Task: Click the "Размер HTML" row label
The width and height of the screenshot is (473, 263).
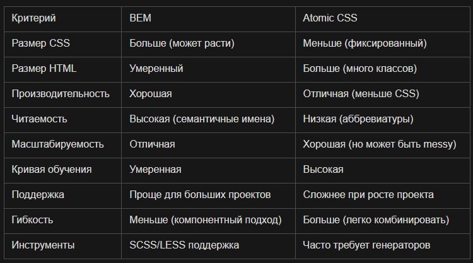Action: click(62, 69)
